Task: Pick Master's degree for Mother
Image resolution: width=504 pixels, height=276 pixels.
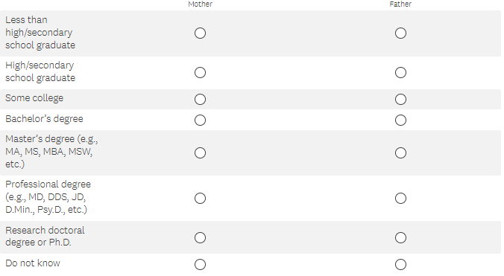Action: pos(200,153)
